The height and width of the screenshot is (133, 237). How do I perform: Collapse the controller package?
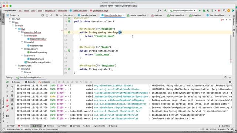(22, 35)
